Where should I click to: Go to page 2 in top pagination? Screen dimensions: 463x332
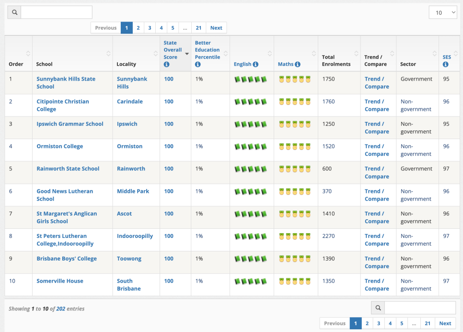138,28
